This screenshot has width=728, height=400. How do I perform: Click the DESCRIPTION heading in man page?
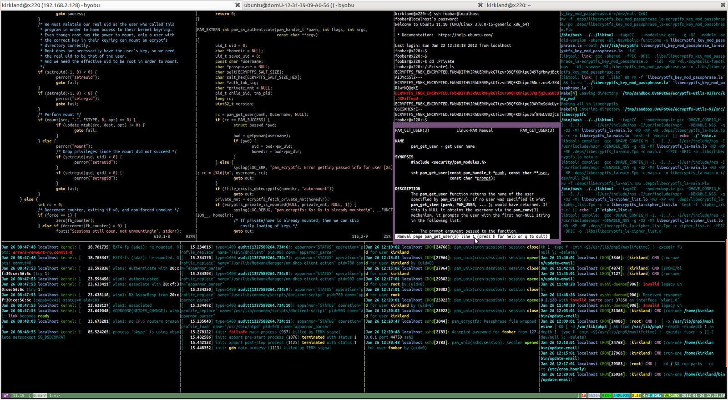pyautogui.click(x=408, y=189)
